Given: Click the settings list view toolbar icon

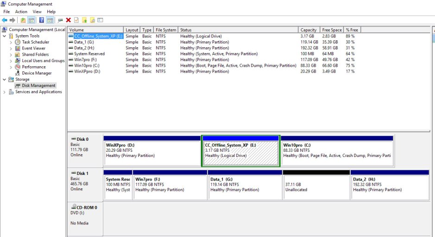Looking at the screenshot, I should point(101,20).
